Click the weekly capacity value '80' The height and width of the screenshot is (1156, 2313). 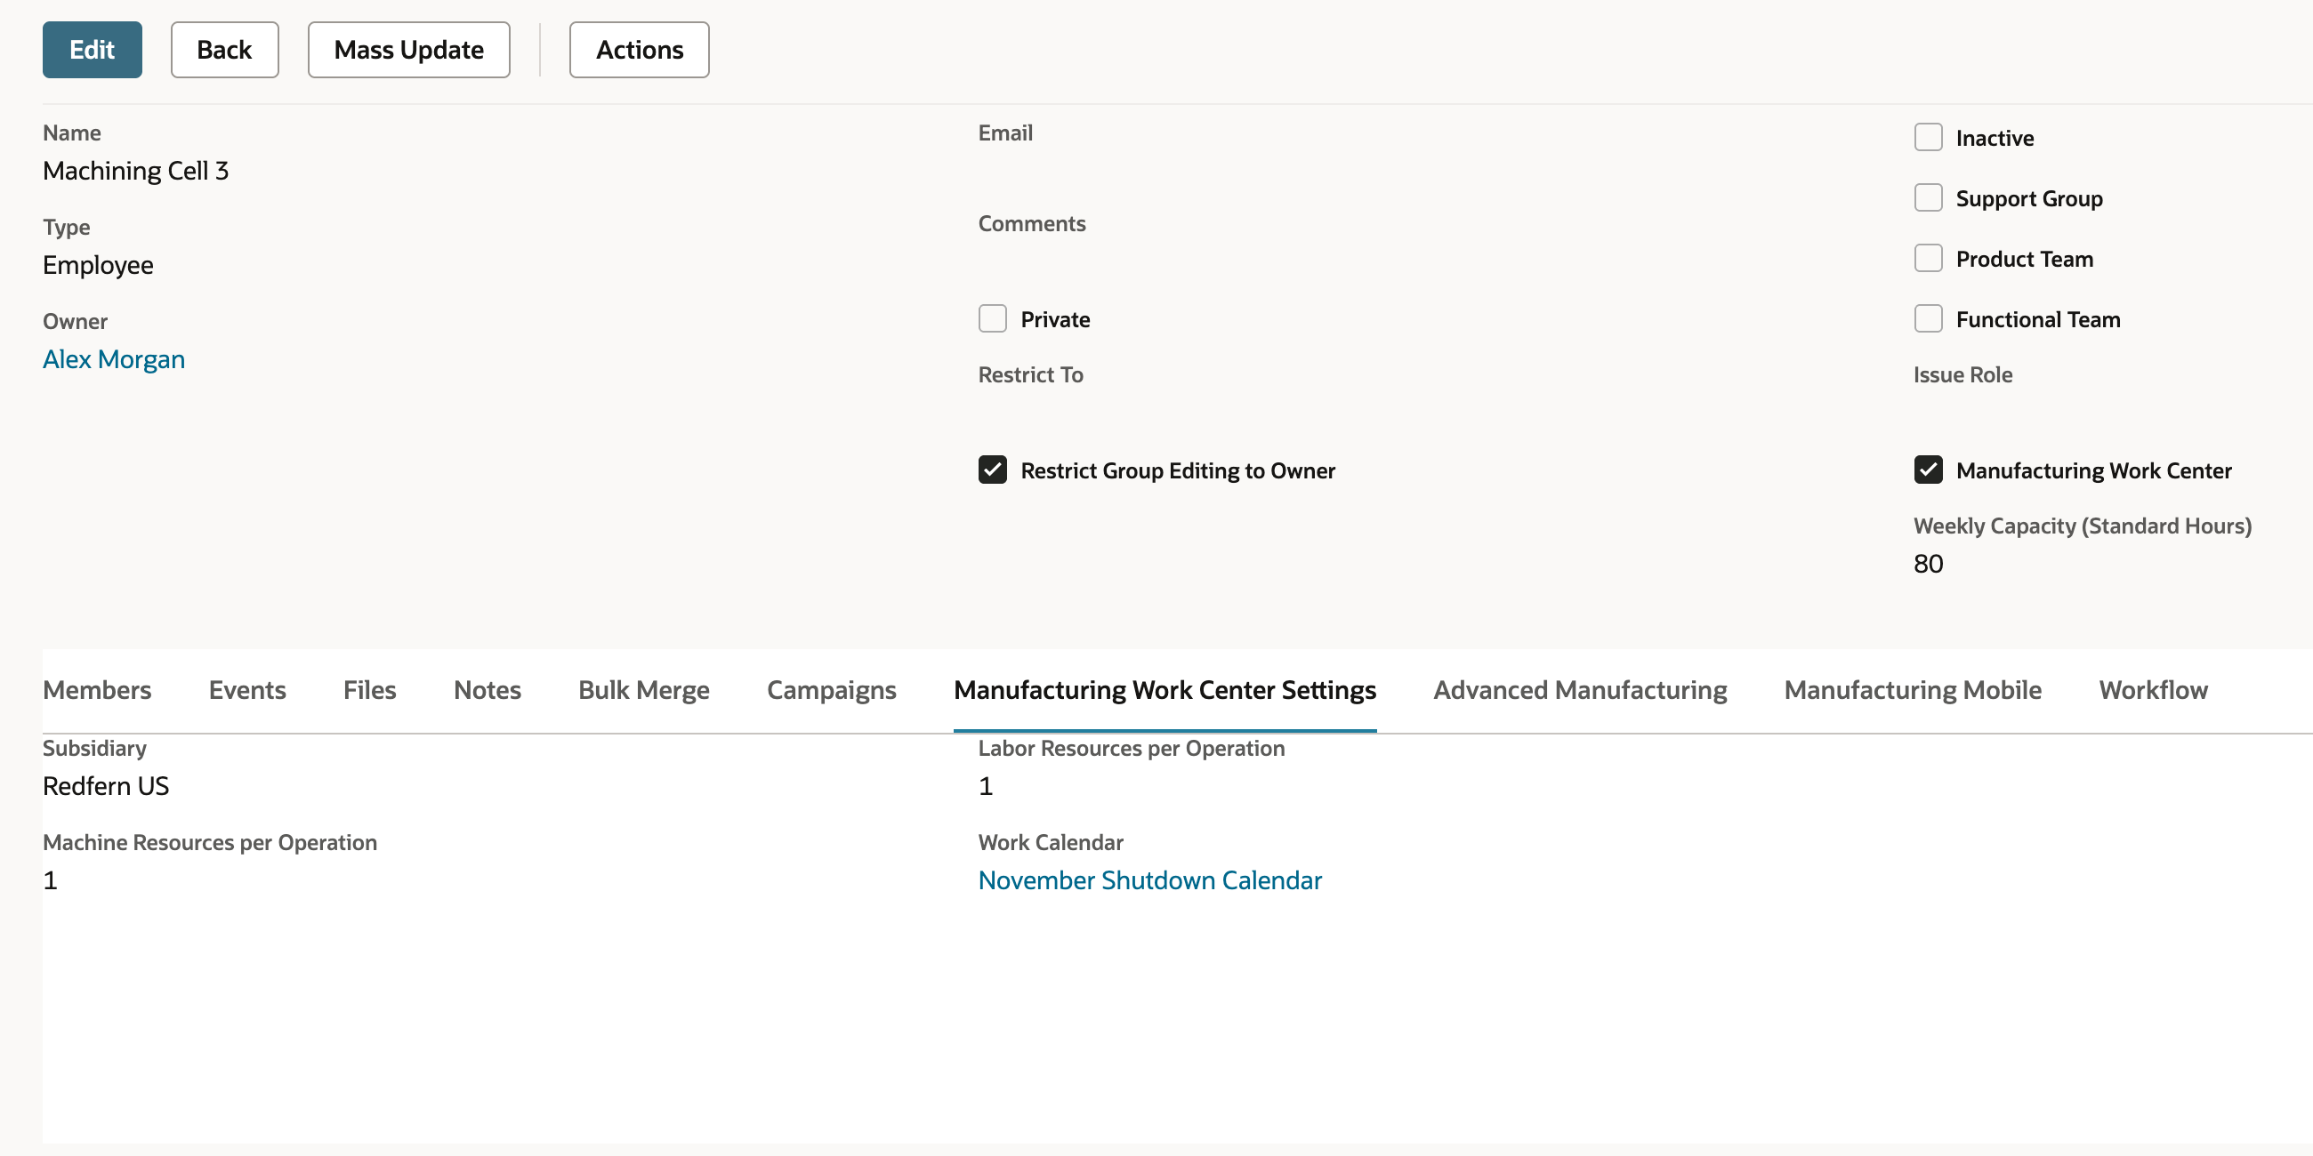(x=1928, y=564)
